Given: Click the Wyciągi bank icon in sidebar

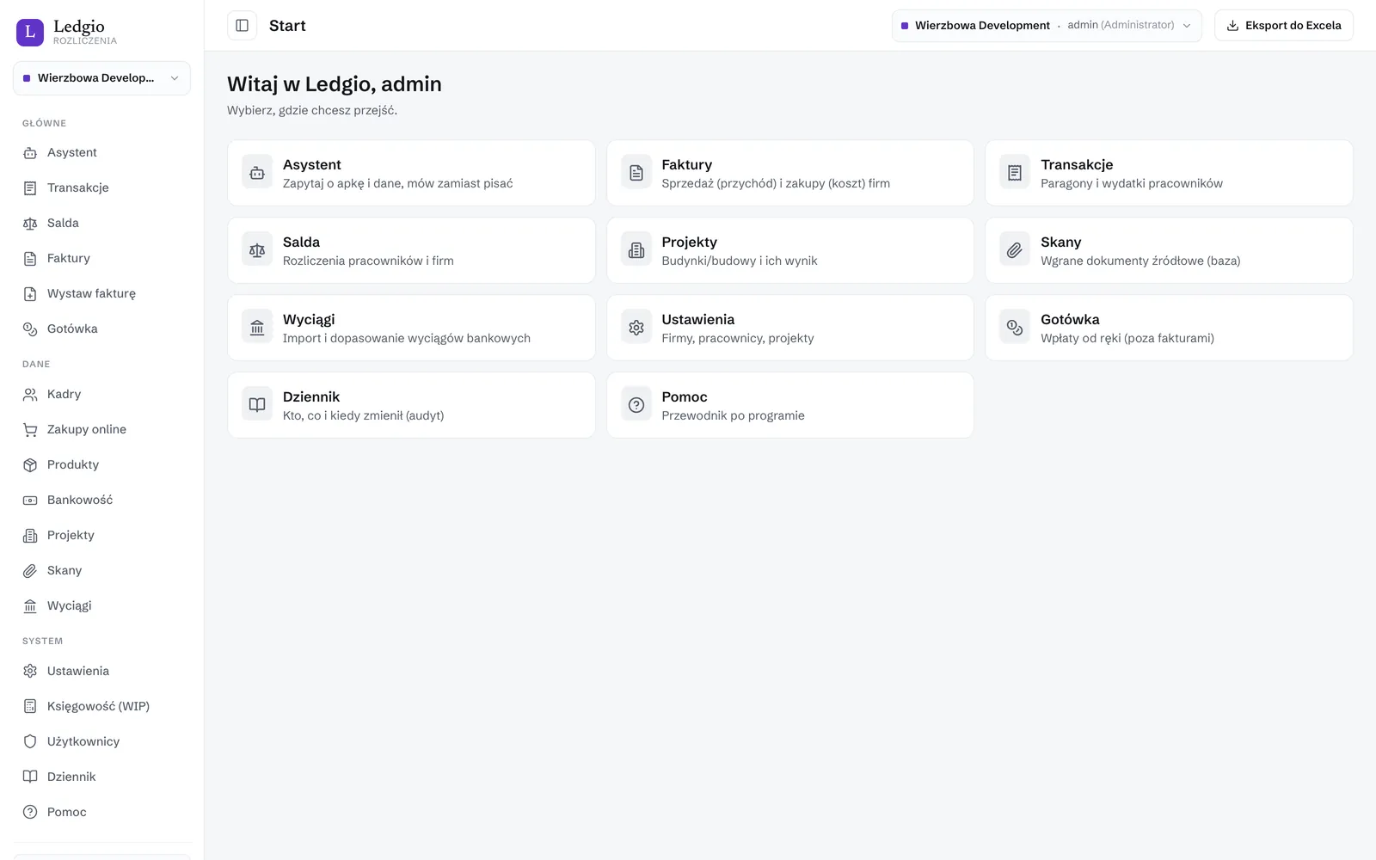Looking at the screenshot, I should coord(30,606).
